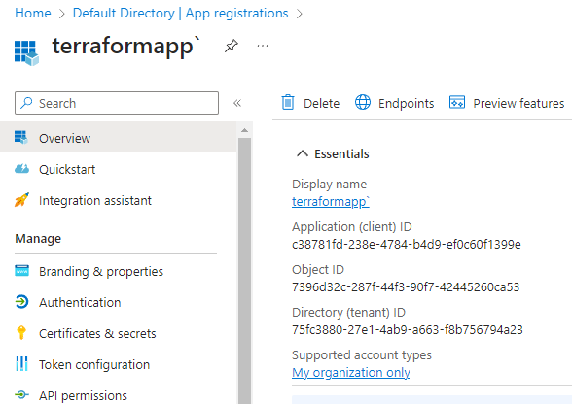Viewport: 572px width, 404px height.
Task: Pin the terraformapp` page
Action: tap(231, 46)
